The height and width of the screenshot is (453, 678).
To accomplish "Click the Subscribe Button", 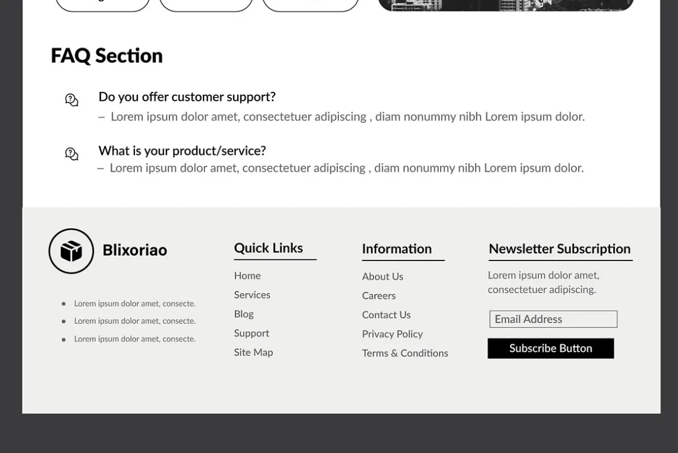I will (551, 348).
